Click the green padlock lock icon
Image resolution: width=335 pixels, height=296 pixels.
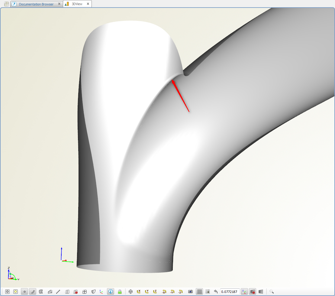click(x=120, y=291)
